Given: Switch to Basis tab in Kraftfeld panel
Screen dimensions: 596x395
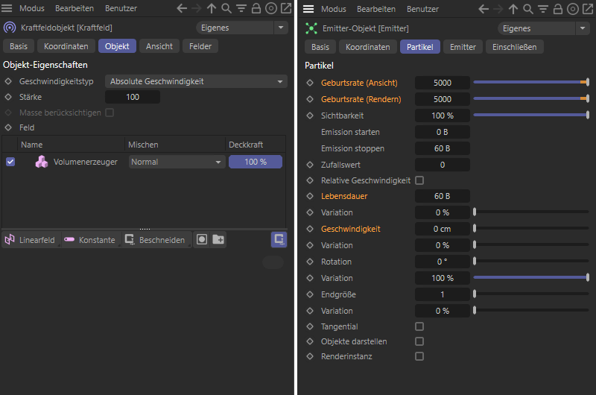Looking at the screenshot, I should click(19, 46).
